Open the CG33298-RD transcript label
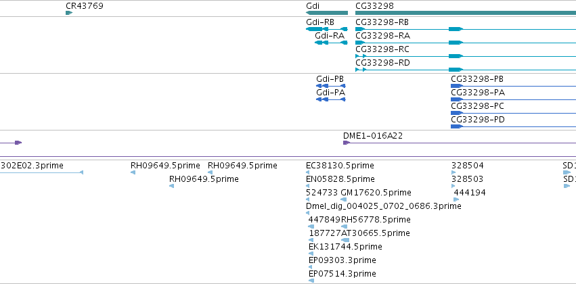 coord(382,63)
